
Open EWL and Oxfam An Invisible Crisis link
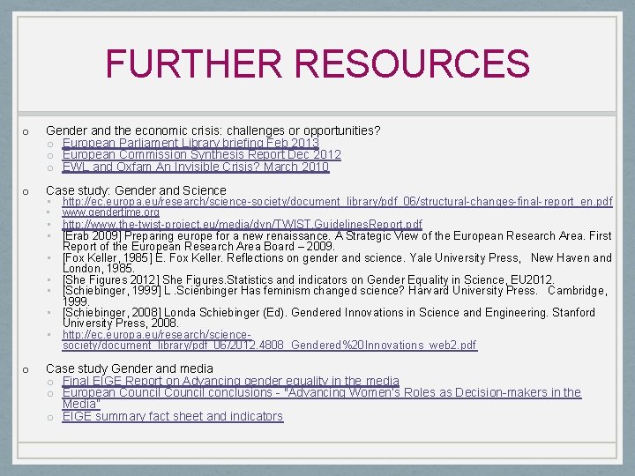(196, 167)
